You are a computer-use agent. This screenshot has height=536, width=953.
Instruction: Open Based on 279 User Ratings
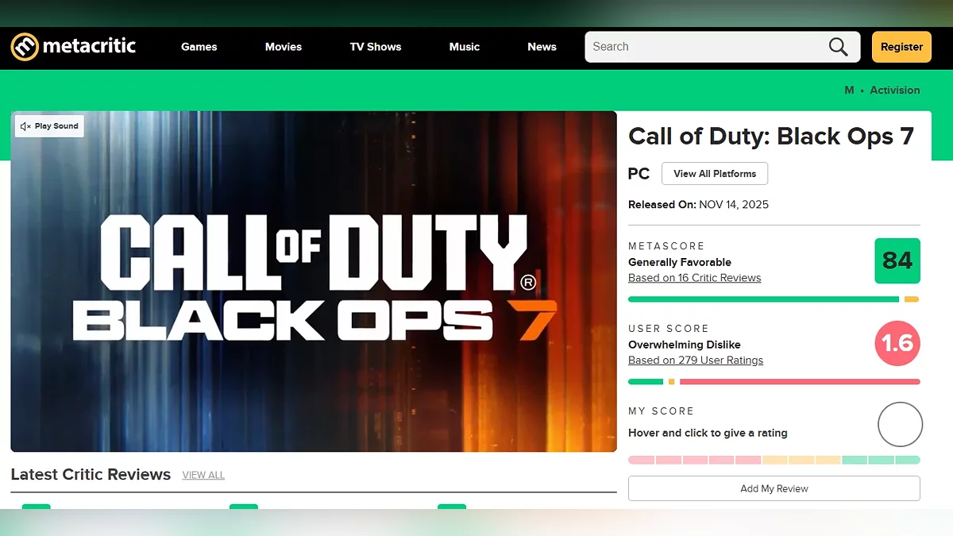click(695, 361)
